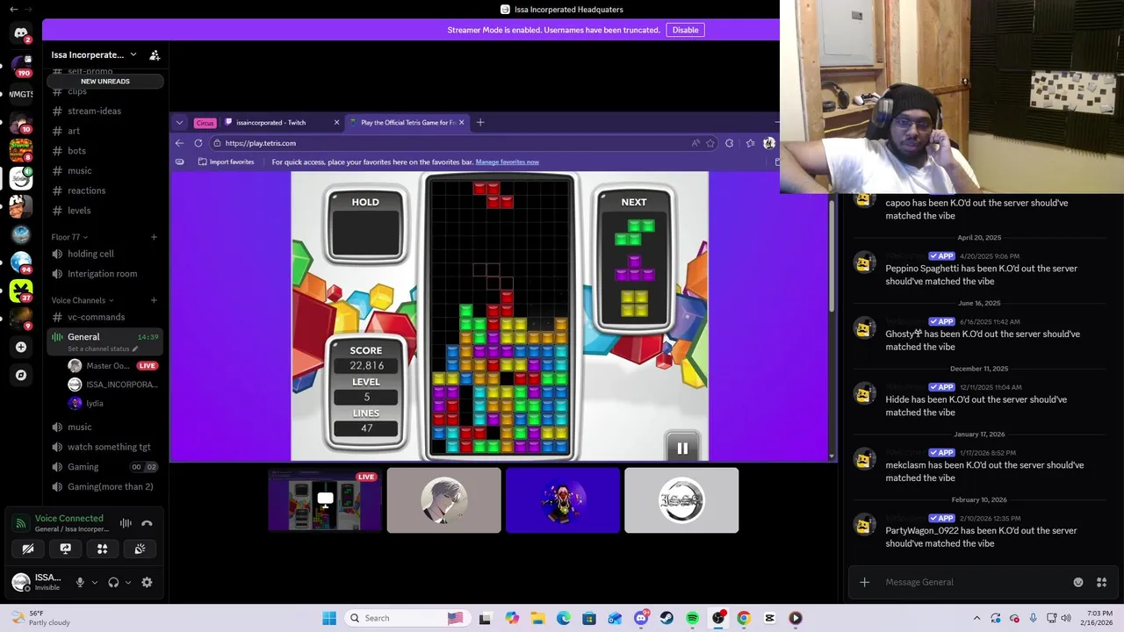
Task: Switch to Play the Official Tetris tab
Action: [x=407, y=123]
